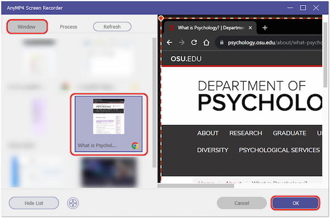Click the browser back arrow in preview

point(169,42)
